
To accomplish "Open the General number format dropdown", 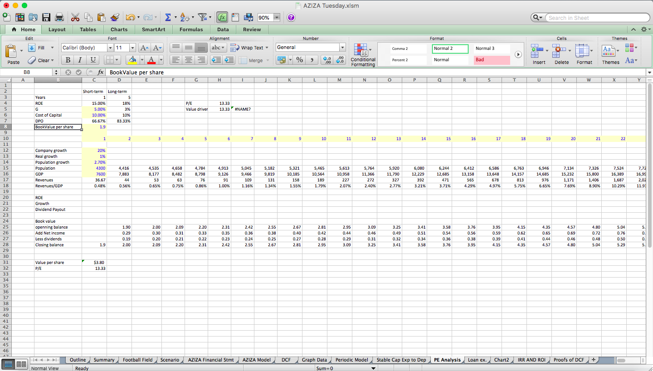I will pos(342,47).
